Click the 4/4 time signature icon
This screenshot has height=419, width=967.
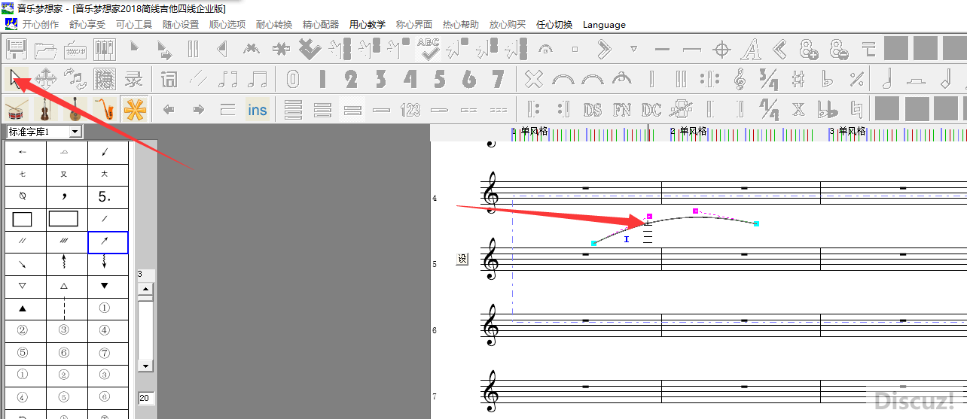(769, 110)
